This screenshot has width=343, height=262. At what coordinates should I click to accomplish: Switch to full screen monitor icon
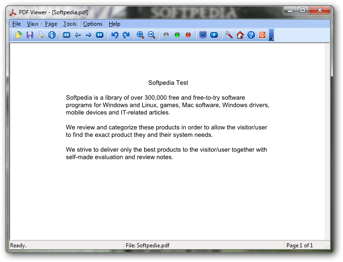pos(203,35)
